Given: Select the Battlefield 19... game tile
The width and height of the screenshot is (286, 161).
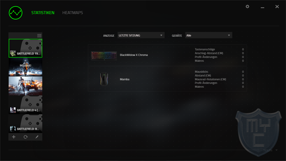Looking at the screenshot, I should tap(25, 48).
